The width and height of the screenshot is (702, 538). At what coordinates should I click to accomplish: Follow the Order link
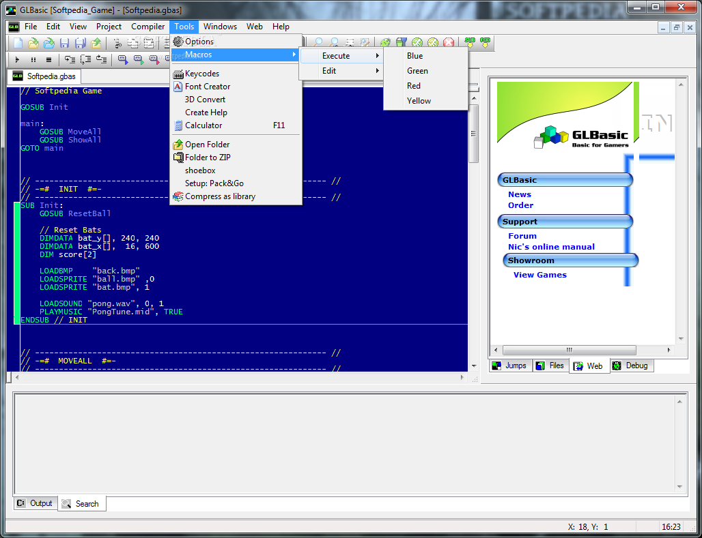click(x=520, y=205)
